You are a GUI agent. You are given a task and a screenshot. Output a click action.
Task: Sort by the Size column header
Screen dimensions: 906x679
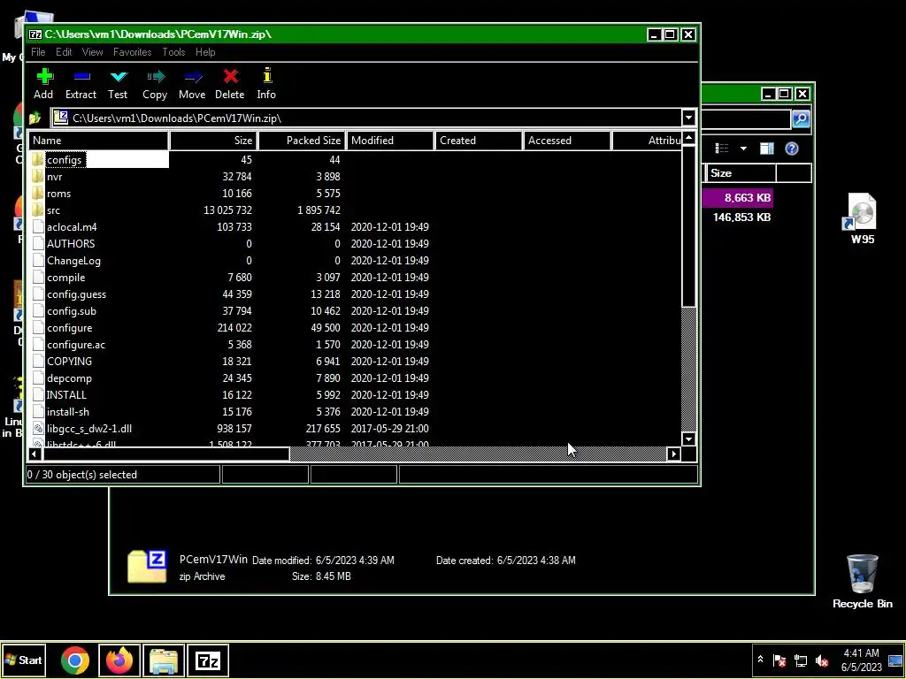click(x=213, y=141)
